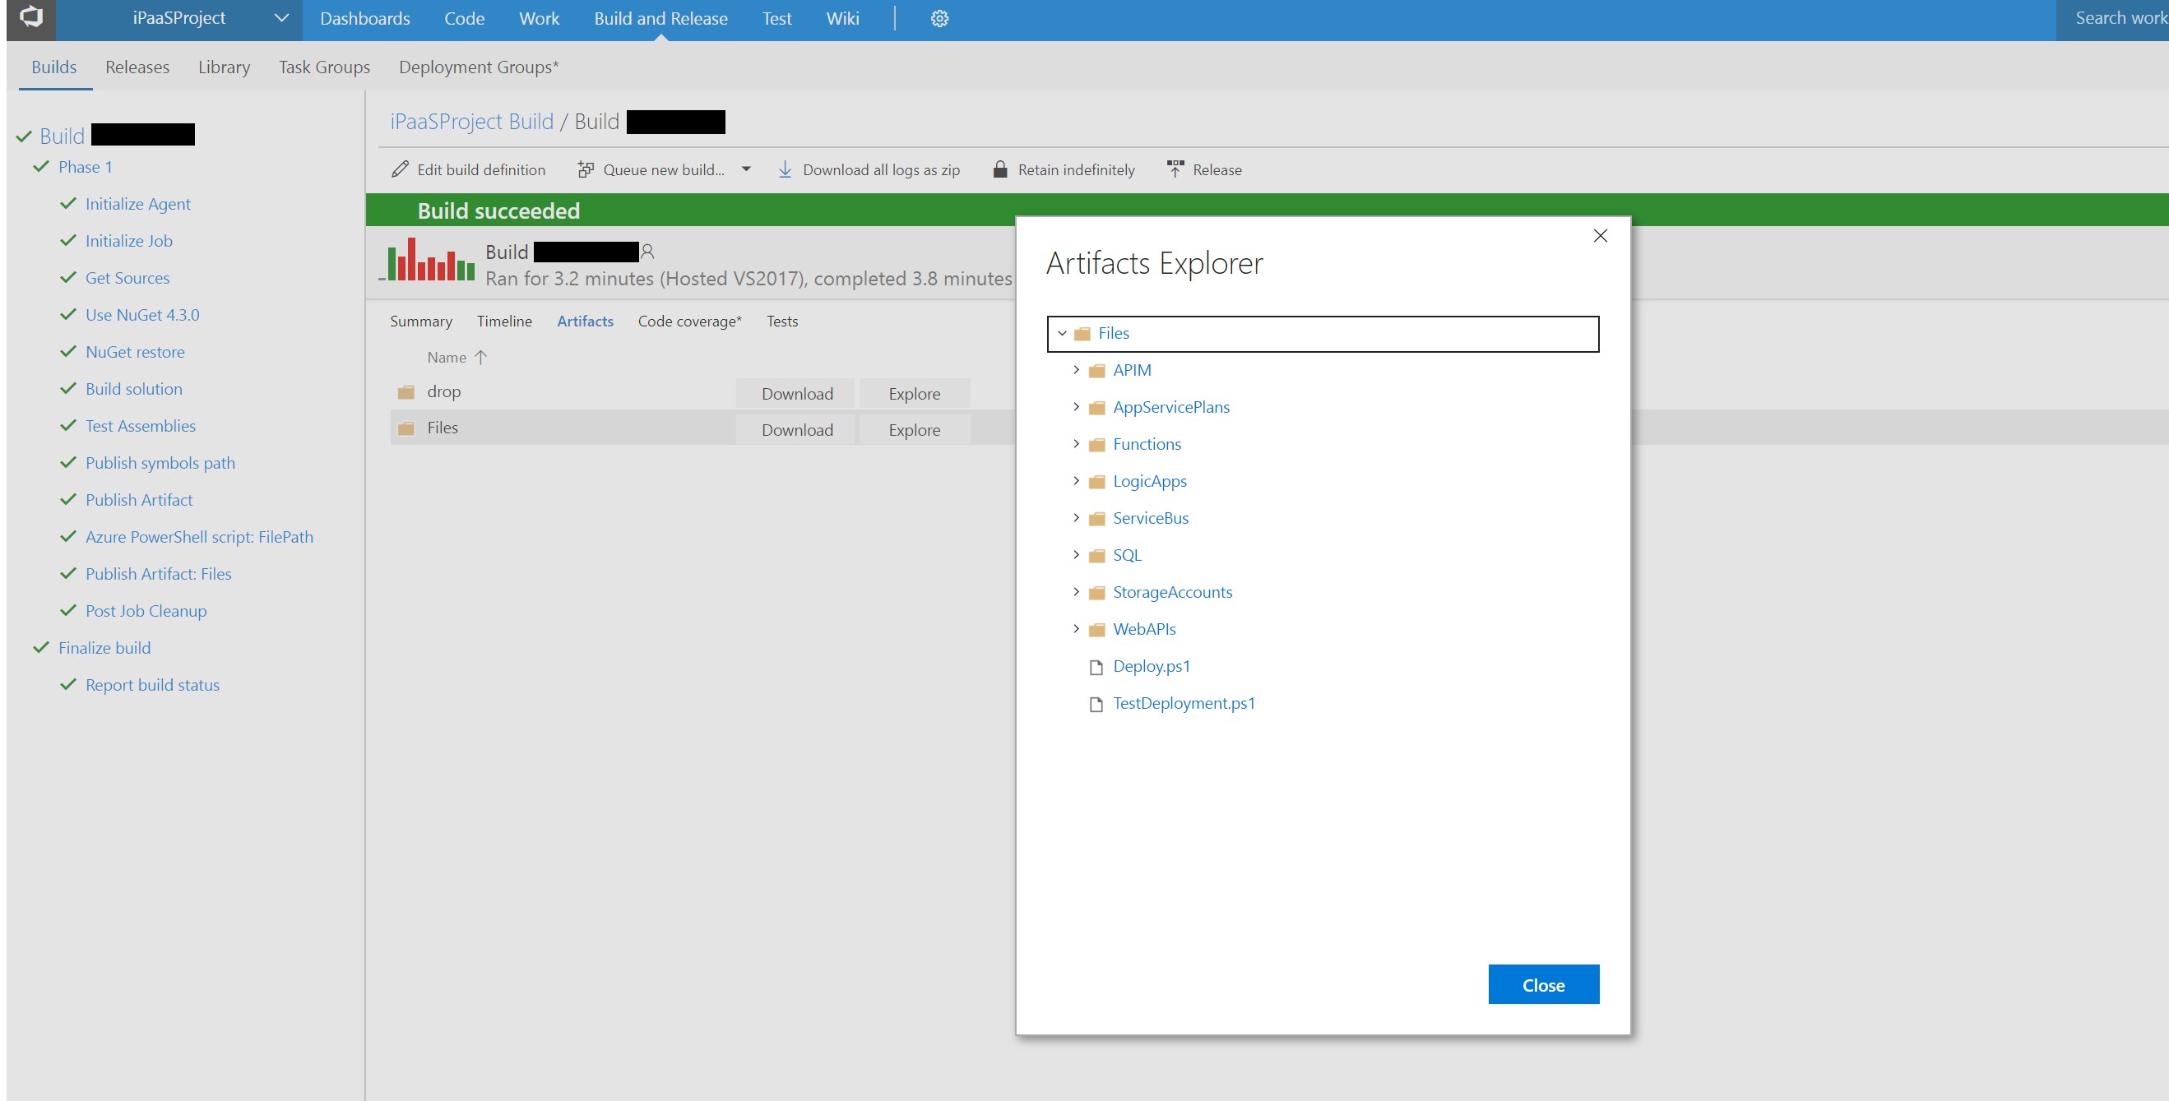
Task: Click the Edit build definition pencil icon
Action: [400, 169]
